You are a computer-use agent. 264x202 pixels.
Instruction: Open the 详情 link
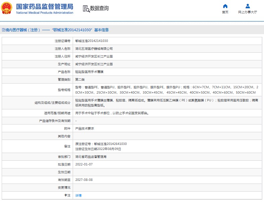[x=78, y=195]
